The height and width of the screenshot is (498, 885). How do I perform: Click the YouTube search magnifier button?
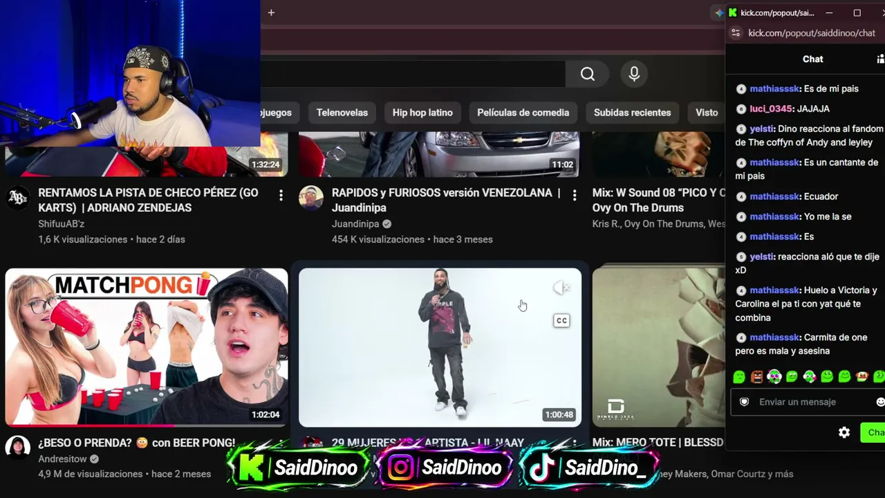(x=588, y=74)
